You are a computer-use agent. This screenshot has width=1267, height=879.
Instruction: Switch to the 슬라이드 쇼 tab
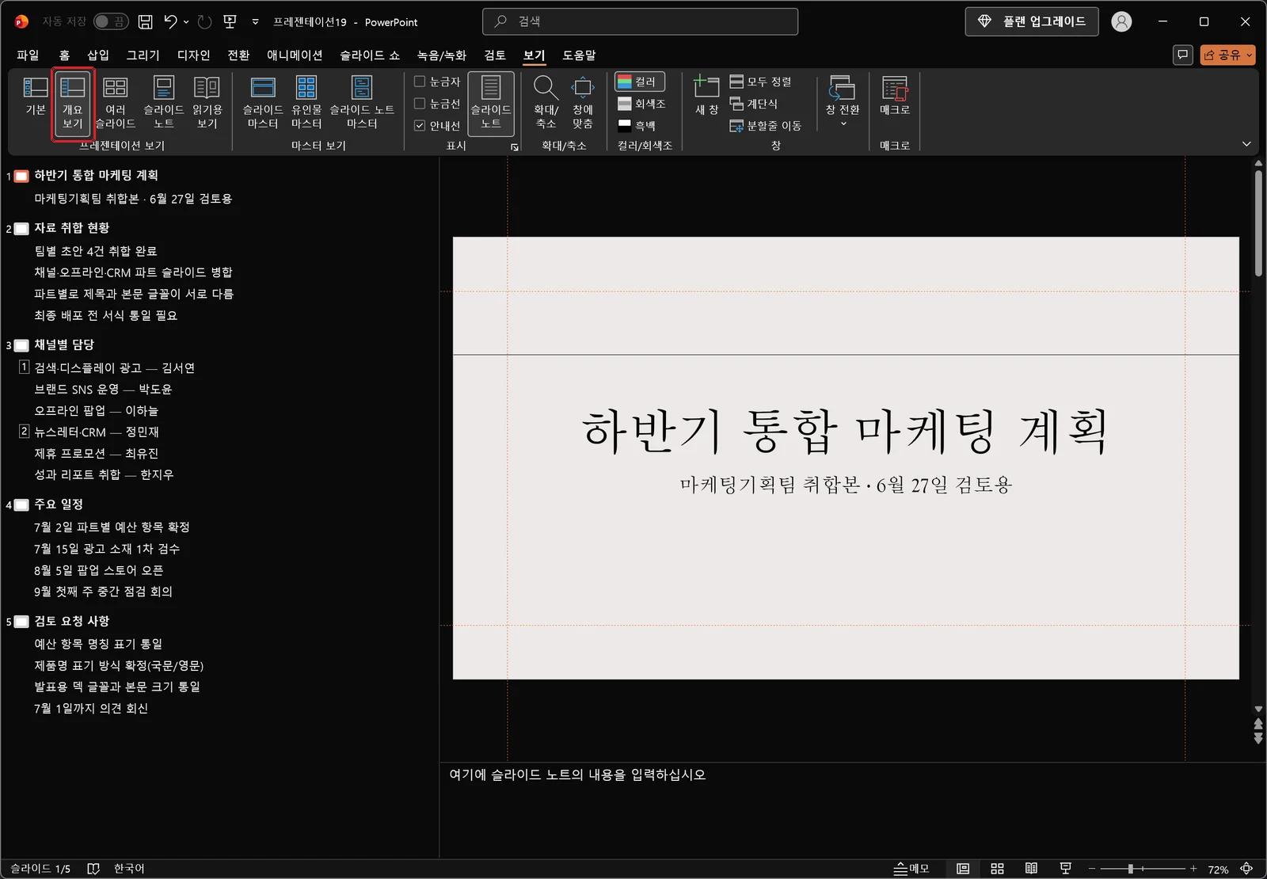click(370, 55)
